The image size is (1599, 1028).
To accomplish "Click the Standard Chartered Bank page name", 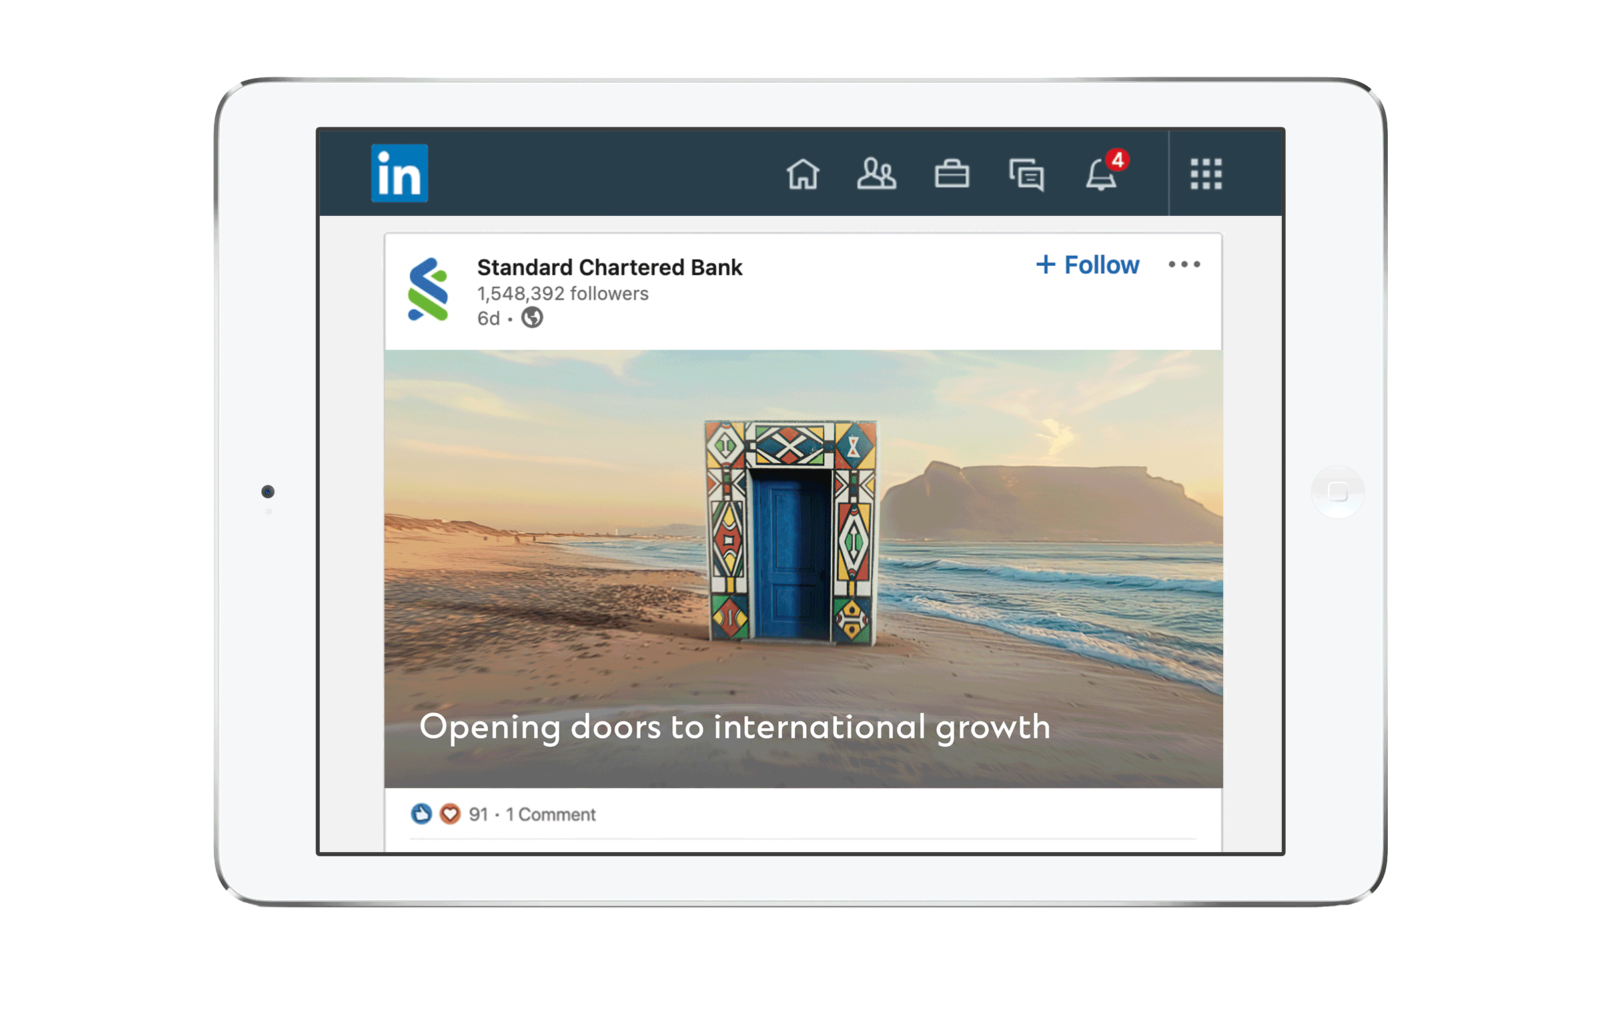I will (x=610, y=267).
